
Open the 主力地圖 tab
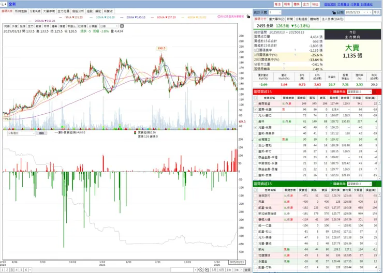[x=63, y=11]
